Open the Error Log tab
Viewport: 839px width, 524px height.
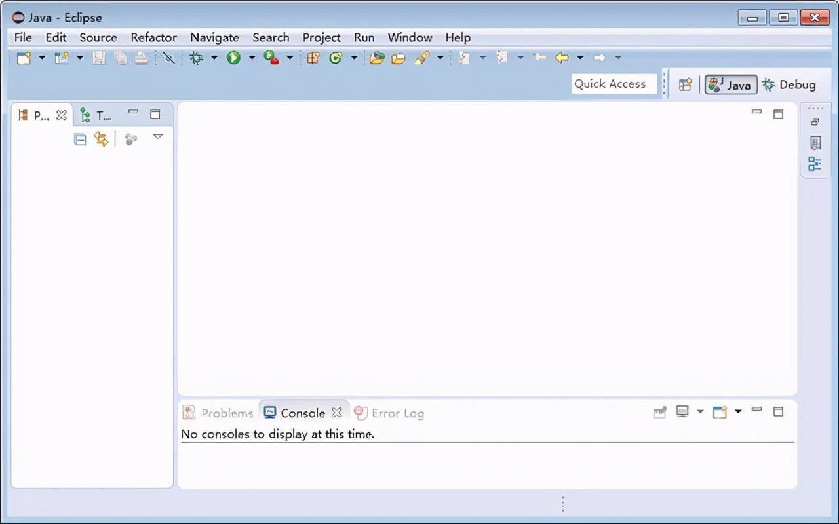pos(389,413)
